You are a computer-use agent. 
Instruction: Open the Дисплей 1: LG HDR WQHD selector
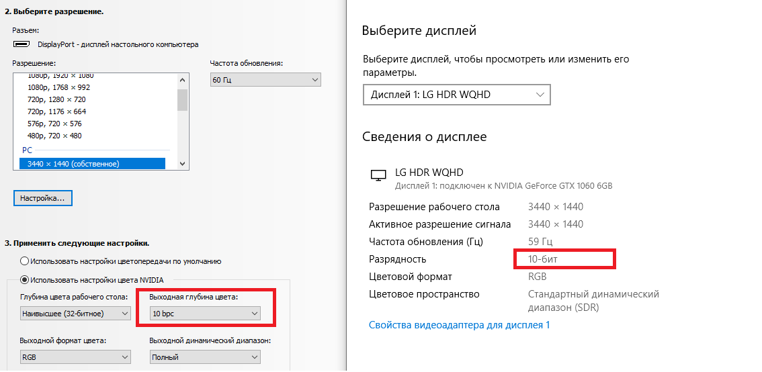click(x=456, y=95)
